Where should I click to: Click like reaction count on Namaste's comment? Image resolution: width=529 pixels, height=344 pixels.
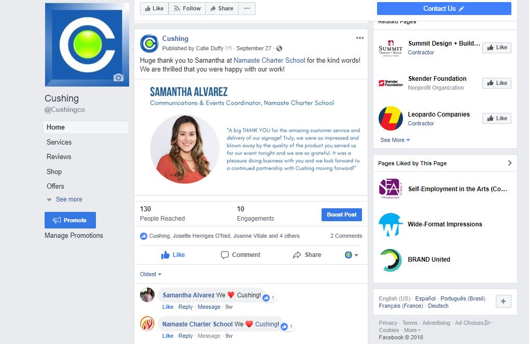tap(287, 326)
